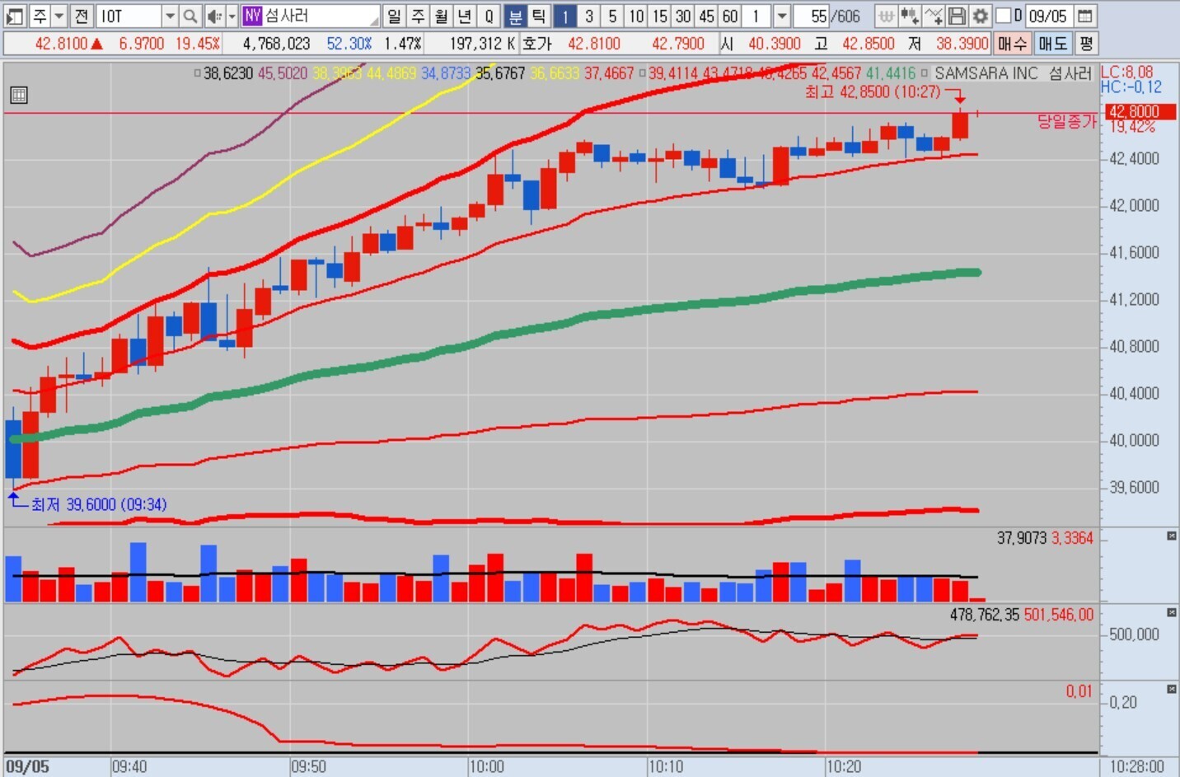Image resolution: width=1180 pixels, height=777 pixels.
Task: Click the magnifier stock search icon
Action: [190, 16]
